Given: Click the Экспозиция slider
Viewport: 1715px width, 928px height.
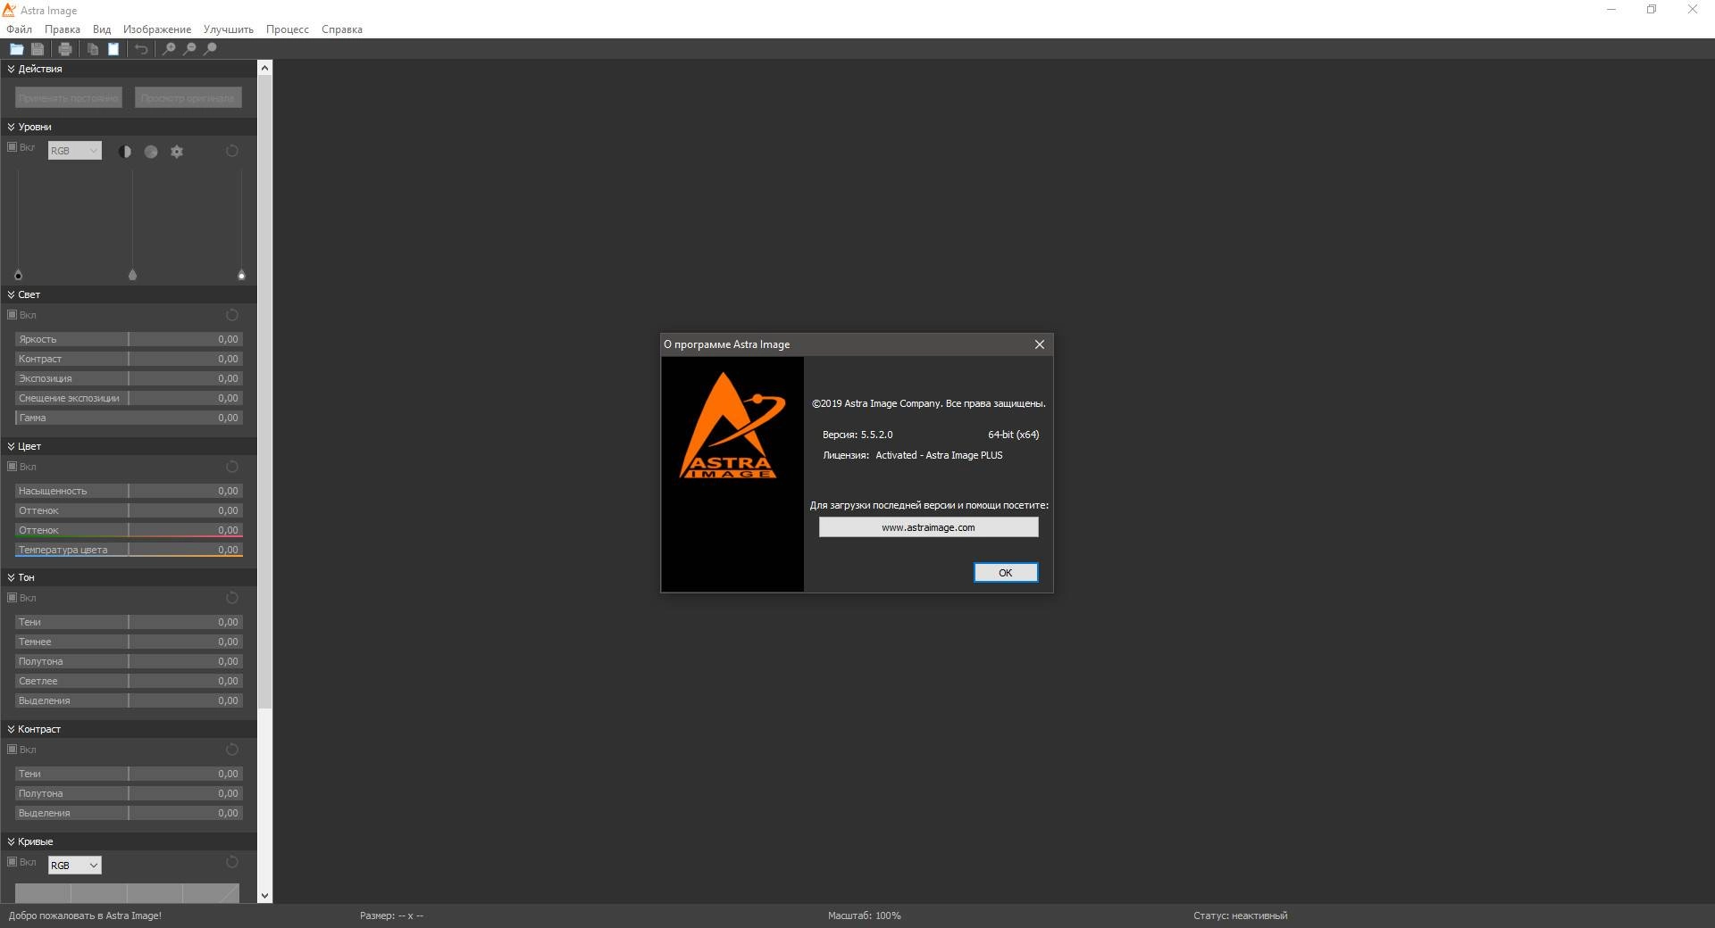Looking at the screenshot, I should pos(129,378).
